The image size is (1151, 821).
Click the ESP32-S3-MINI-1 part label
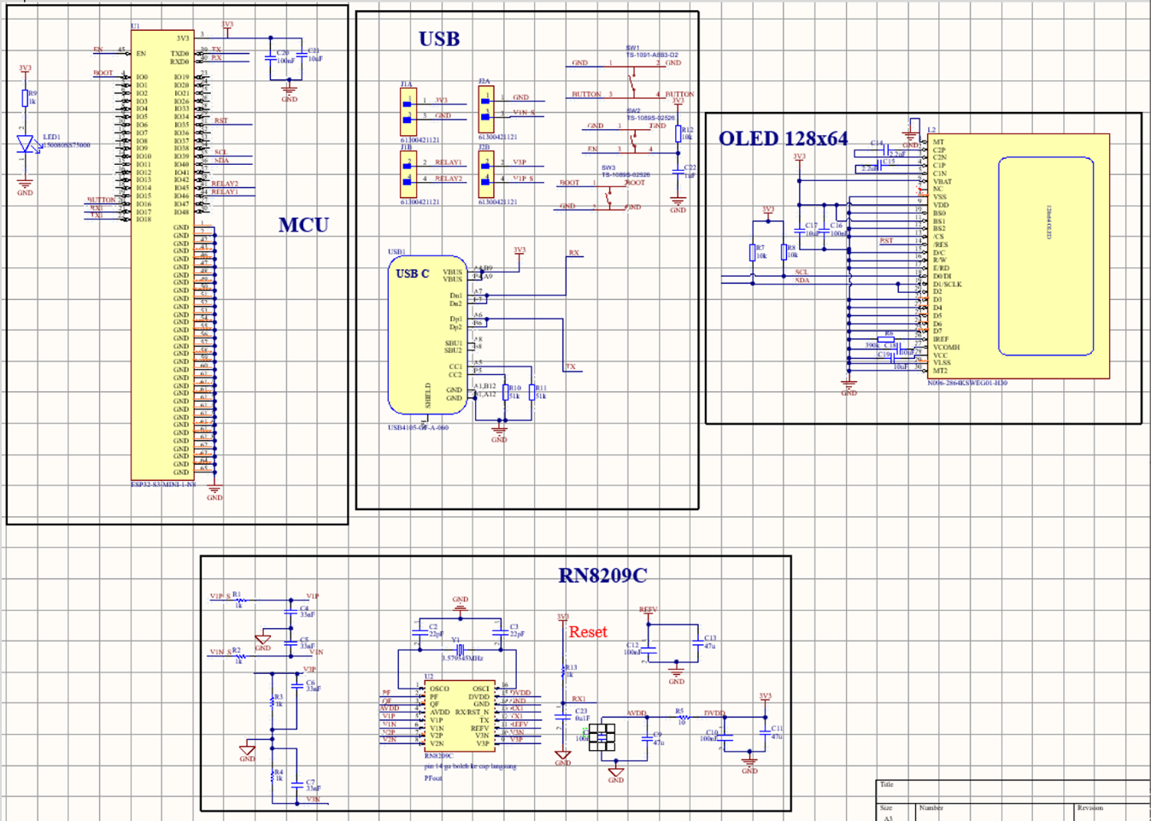coord(163,484)
